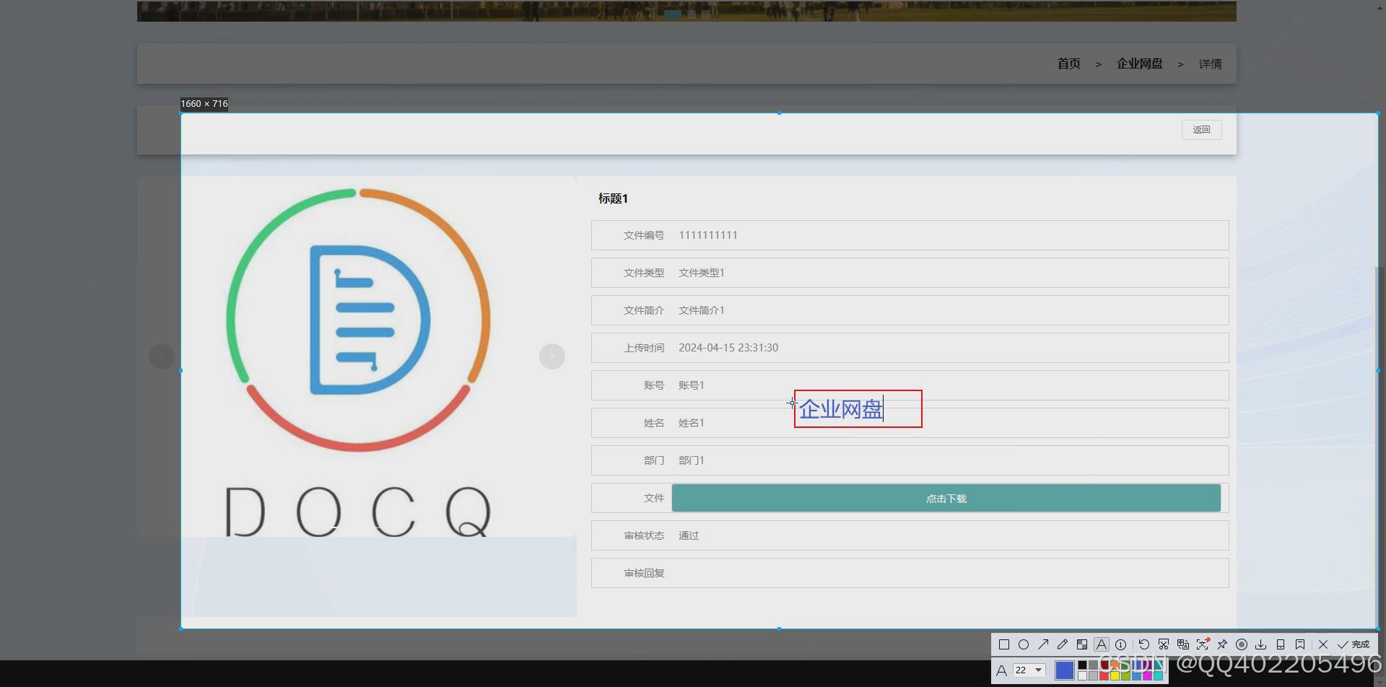The image size is (1386, 687).
Task: Expand the right carousel arrow on the image
Action: (552, 356)
